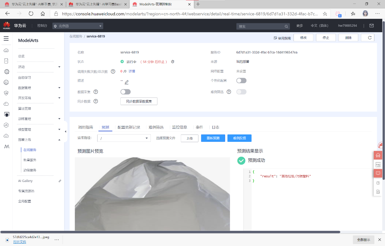
Task: Switch to the 配置更新记录 tab
Action: (129, 127)
